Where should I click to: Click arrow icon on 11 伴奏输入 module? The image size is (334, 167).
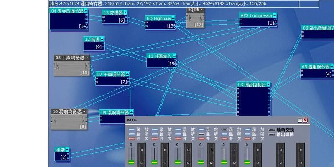(x=174, y=56)
